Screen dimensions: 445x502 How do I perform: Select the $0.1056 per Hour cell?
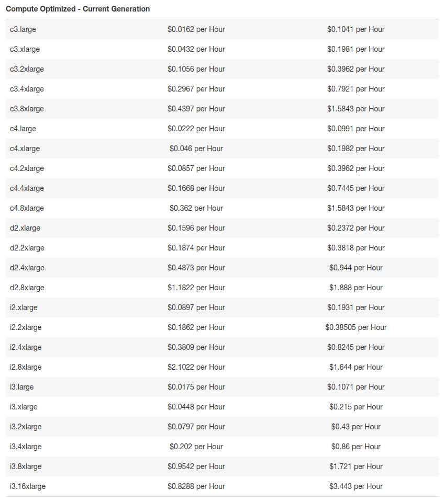tap(196, 69)
